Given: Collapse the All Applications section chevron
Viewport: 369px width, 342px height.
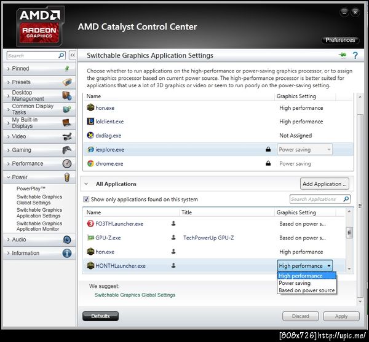Looking at the screenshot, I should click(86, 184).
